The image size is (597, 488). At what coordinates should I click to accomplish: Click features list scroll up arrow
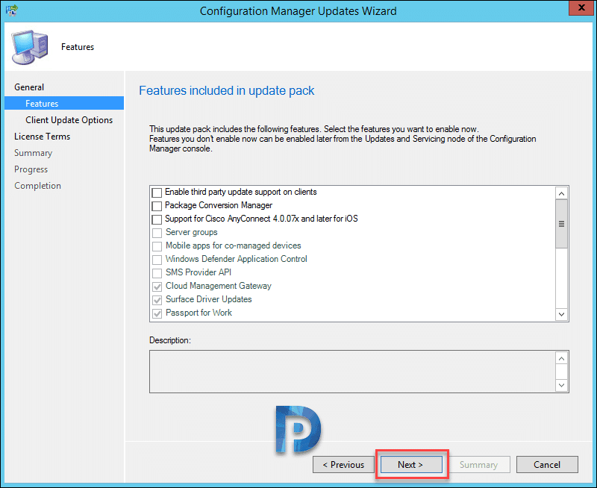point(561,193)
